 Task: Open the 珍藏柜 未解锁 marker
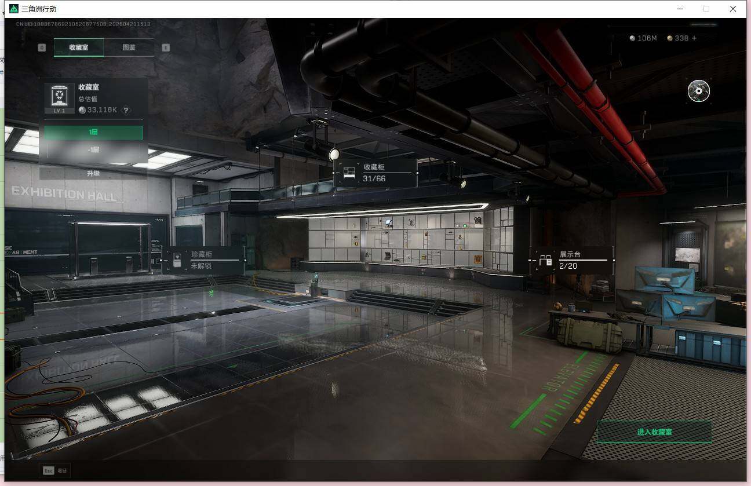203,260
